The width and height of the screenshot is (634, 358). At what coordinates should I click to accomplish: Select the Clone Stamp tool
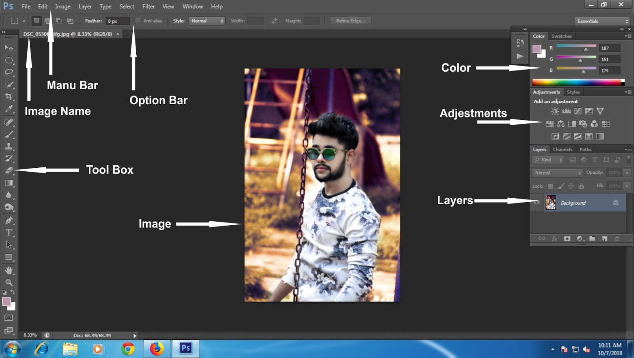pyautogui.click(x=9, y=146)
